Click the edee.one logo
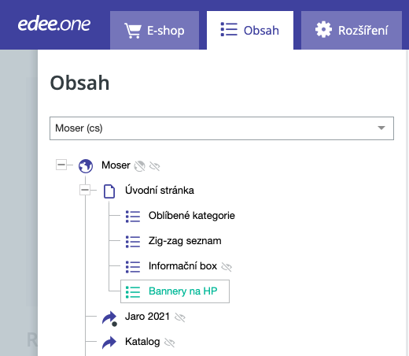Image resolution: width=409 pixels, height=356 pixels. (54, 24)
